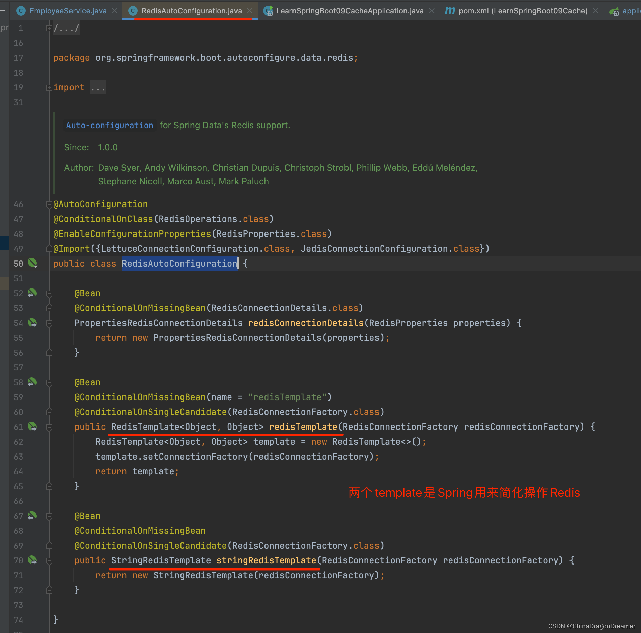Click the Spring run icon on LearnSpringBoot09CacheApplication tab
The image size is (641, 633).
click(x=268, y=11)
